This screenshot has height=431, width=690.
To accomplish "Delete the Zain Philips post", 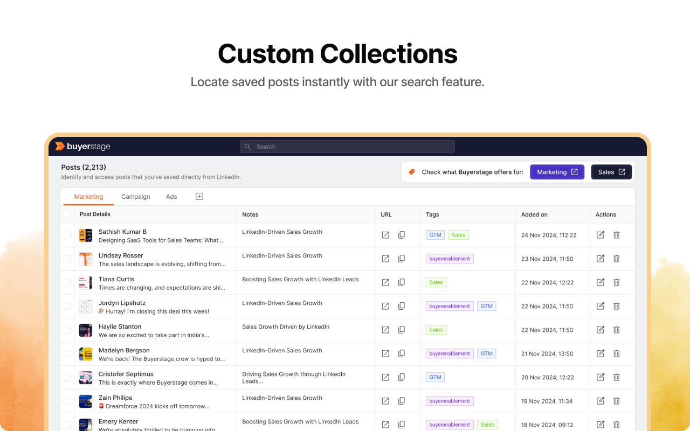I will click(617, 401).
